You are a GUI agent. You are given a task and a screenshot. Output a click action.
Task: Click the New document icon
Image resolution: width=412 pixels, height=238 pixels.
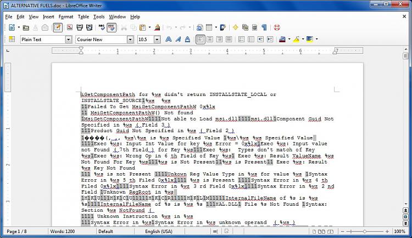point(12,27)
